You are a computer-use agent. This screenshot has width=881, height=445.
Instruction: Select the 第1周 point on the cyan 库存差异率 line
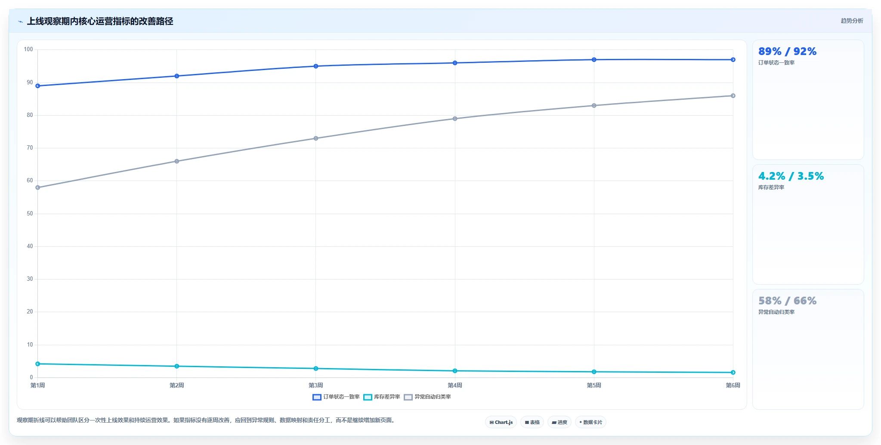[x=38, y=364]
